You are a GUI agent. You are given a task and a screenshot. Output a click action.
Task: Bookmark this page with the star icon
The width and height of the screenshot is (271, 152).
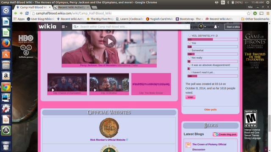pos(249,13)
